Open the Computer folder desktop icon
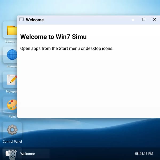Viewport: 160px width, 160px height. tap(10, 30)
